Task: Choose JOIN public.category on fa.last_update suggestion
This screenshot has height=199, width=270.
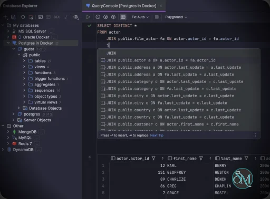Action: tap(179, 89)
